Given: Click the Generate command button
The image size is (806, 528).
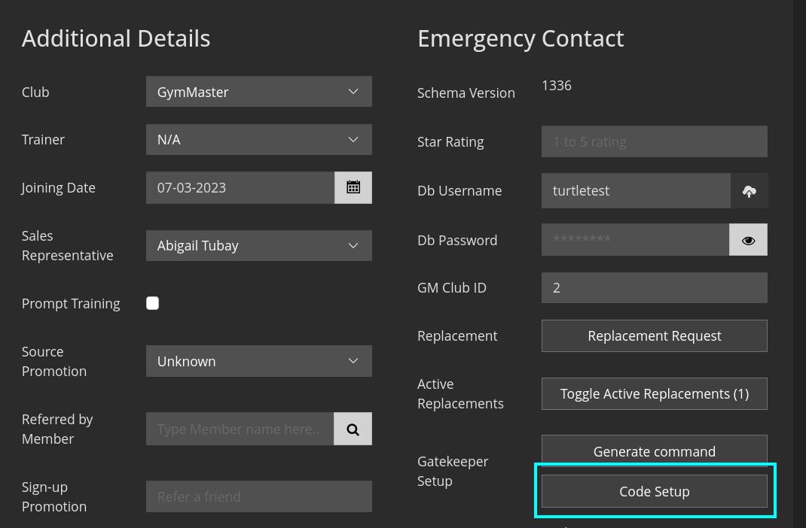Looking at the screenshot, I should click(x=654, y=451).
